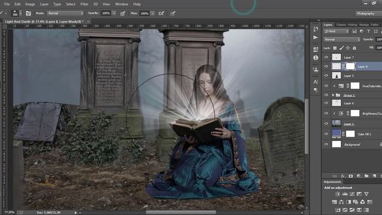Enable pressure for opacity icon

point(122,13)
